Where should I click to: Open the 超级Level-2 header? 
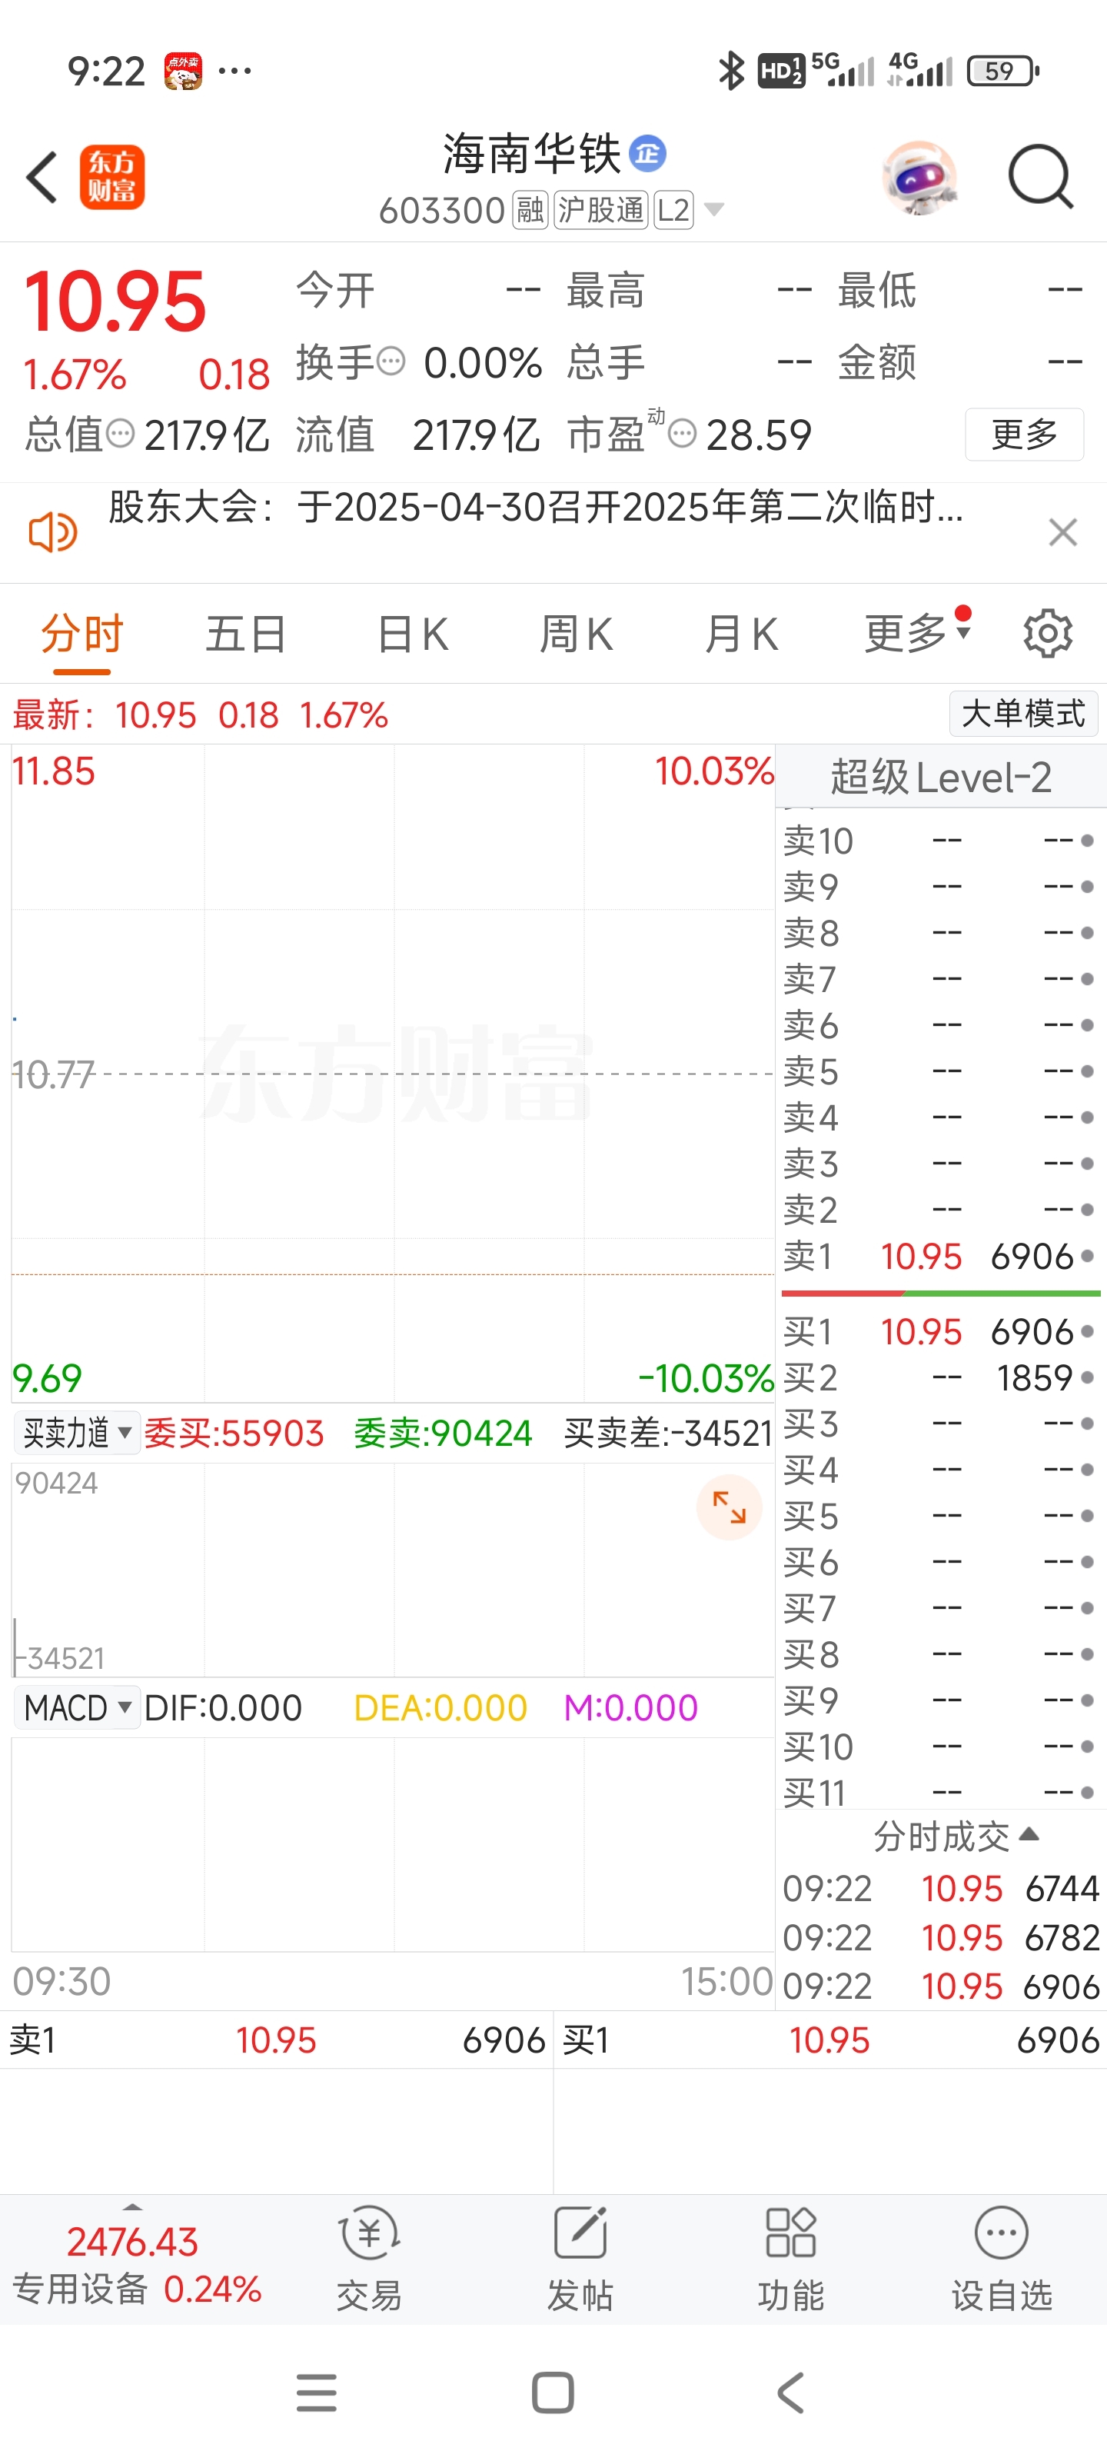(x=941, y=777)
